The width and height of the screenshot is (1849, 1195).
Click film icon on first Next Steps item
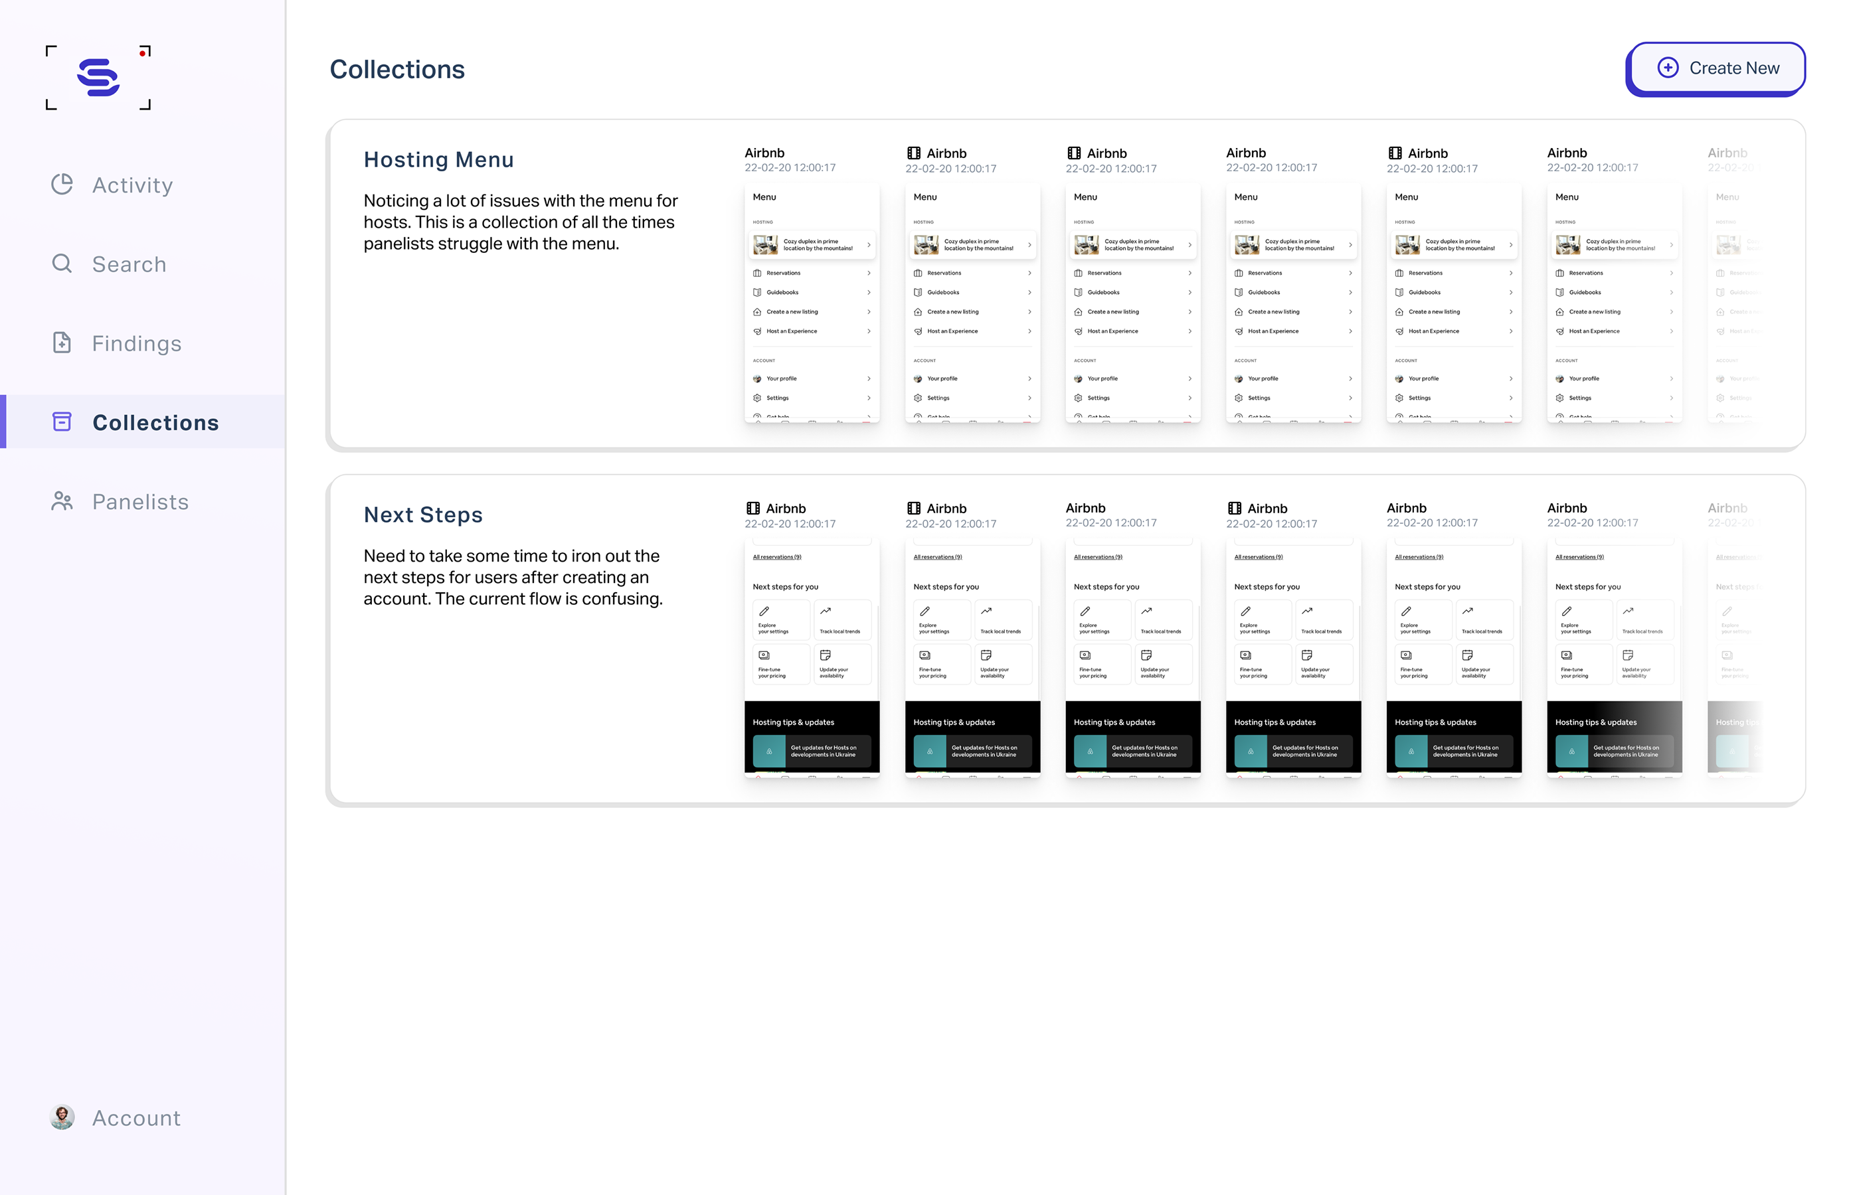pos(753,509)
